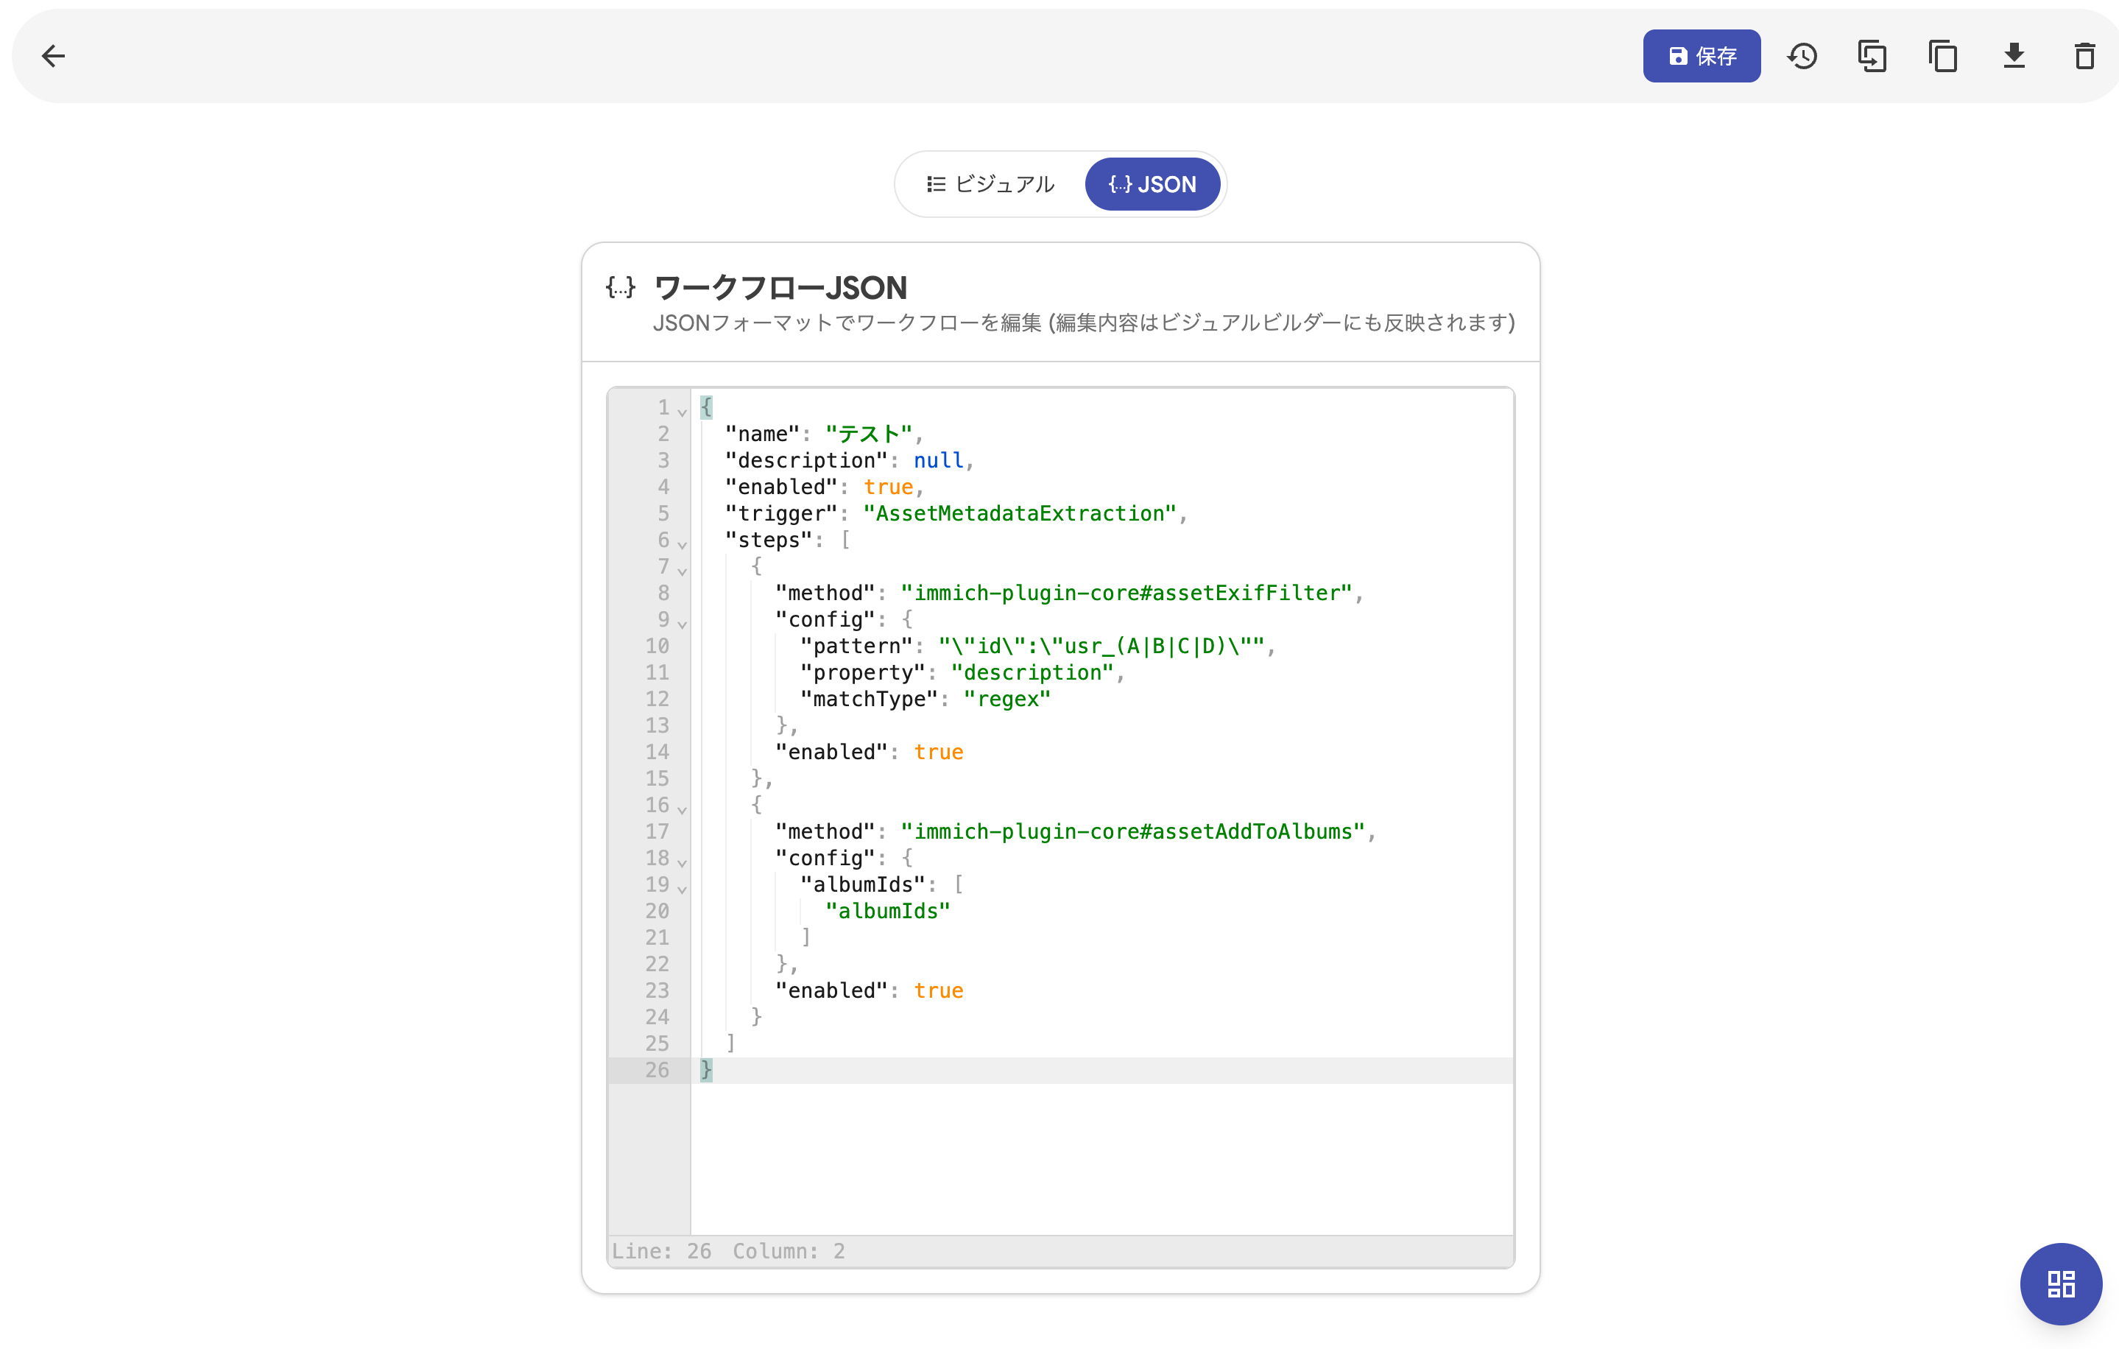Click line number 12 in the gutter
2119x1349 pixels.
point(657,699)
